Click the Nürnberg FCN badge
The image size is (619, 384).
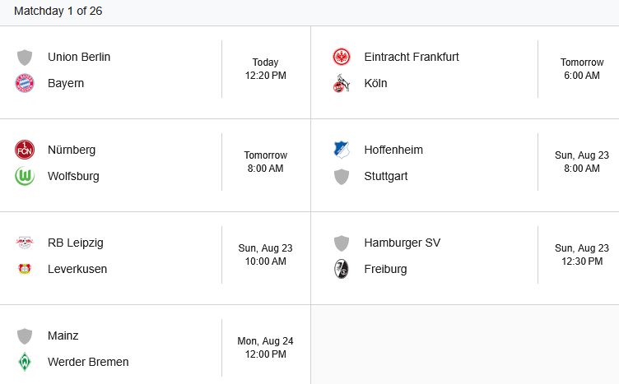coord(25,150)
